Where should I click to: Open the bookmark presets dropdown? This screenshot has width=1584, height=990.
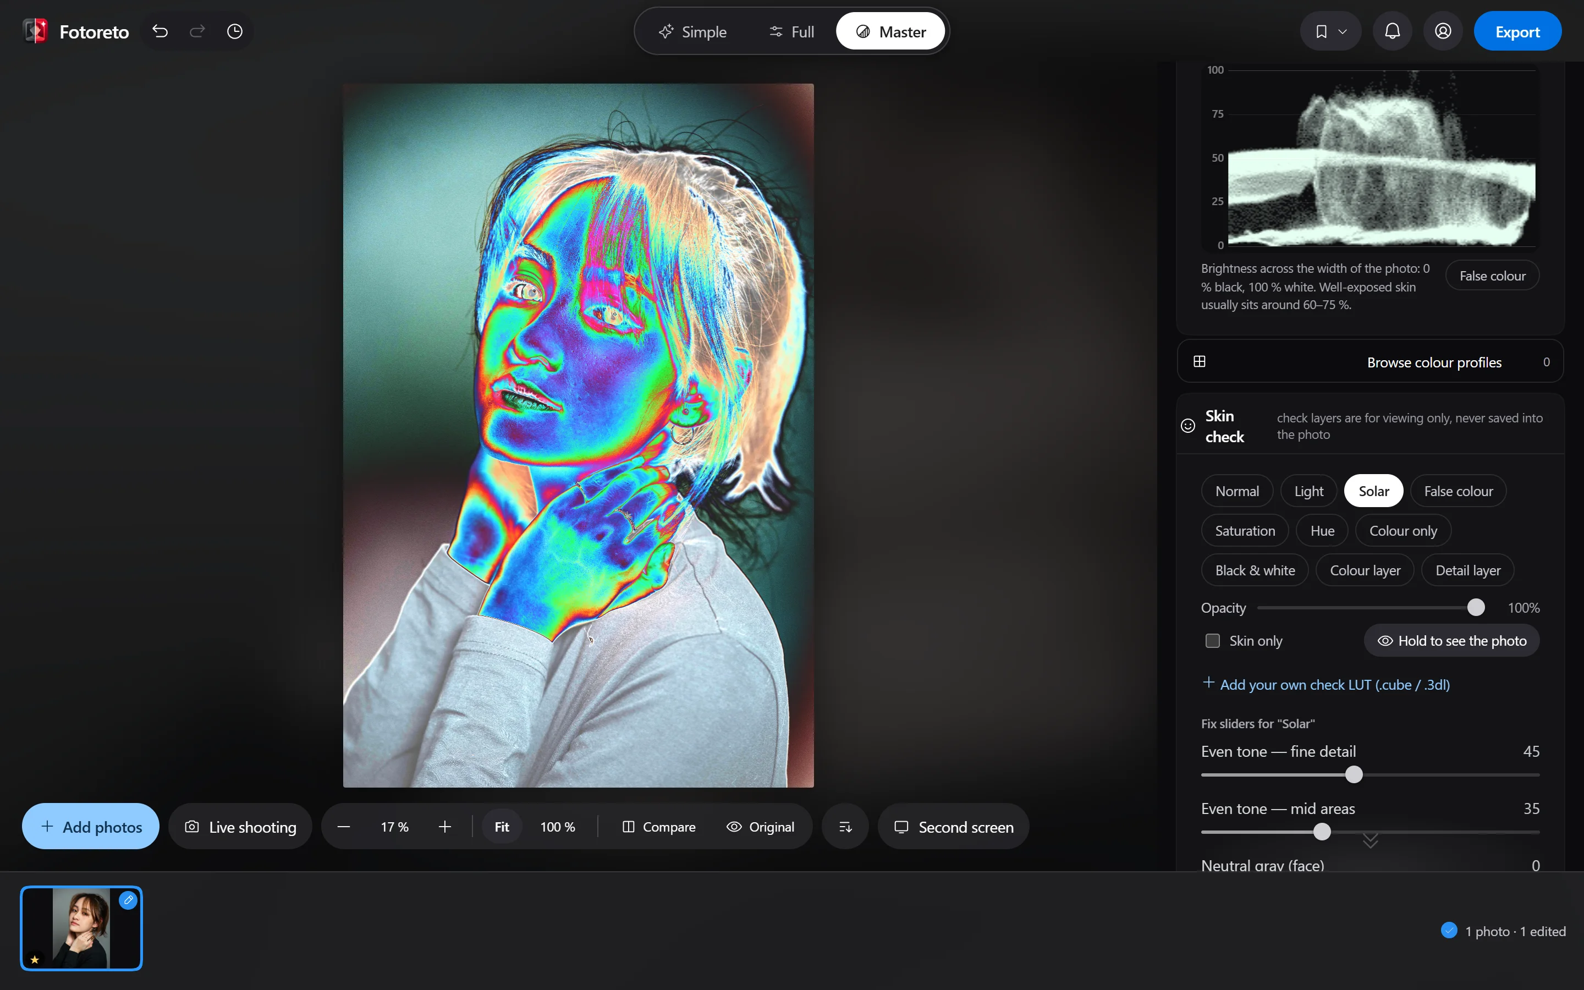(1330, 31)
